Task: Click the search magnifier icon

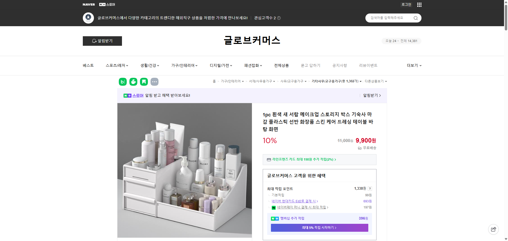Action: 415,18
